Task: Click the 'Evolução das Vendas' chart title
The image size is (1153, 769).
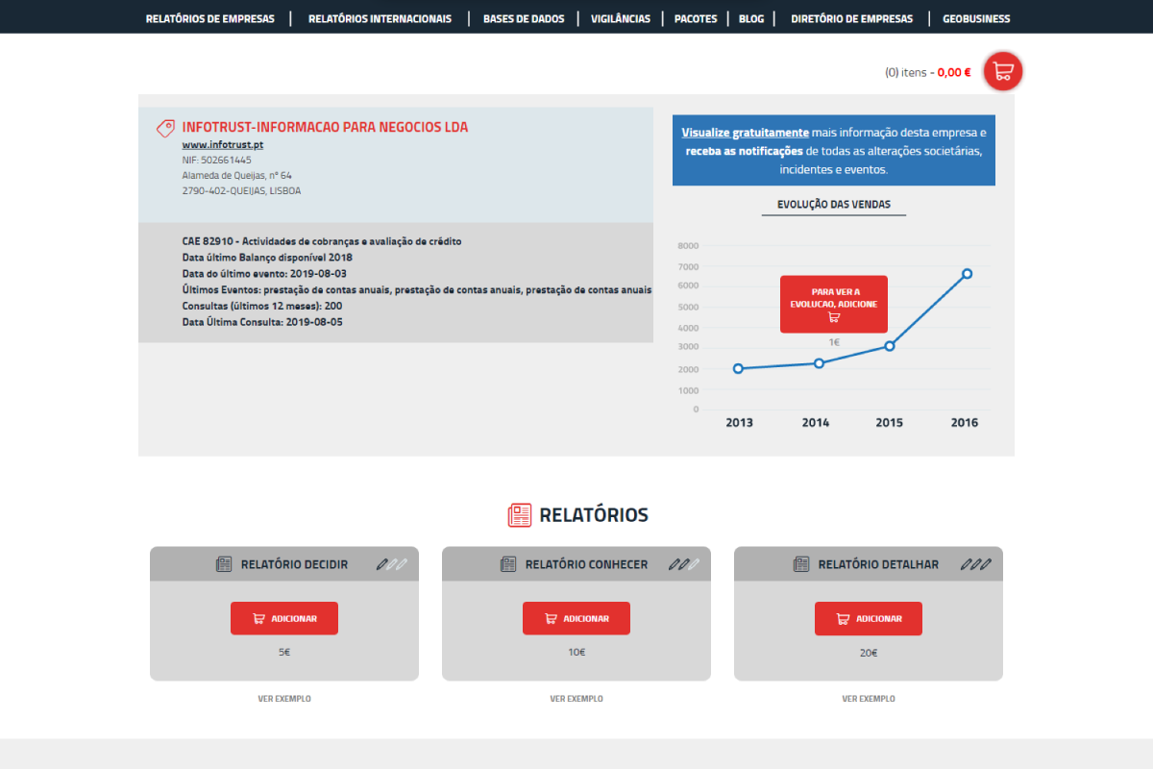Action: click(x=834, y=204)
